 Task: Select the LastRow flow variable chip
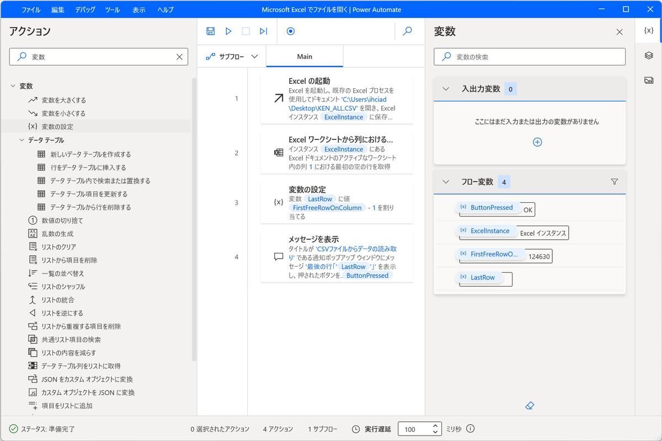(479, 277)
